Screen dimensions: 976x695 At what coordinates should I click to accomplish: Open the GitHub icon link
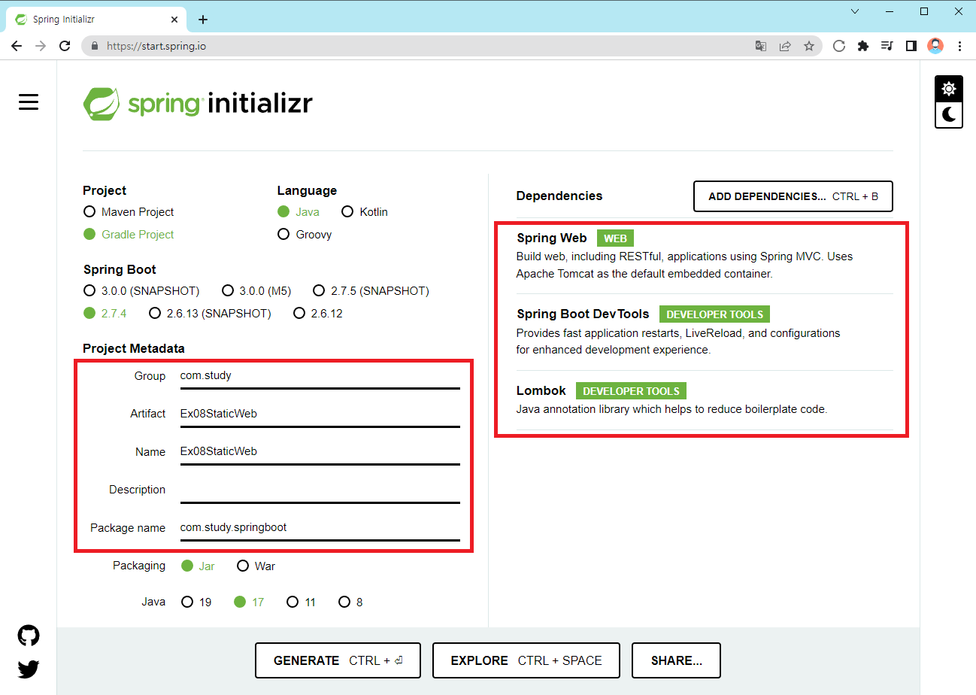29,636
